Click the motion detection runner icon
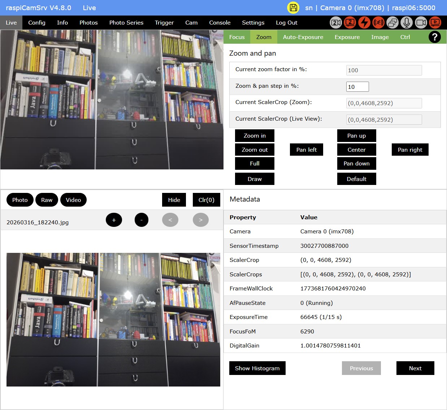The image size is (447, 410). [378, 22]
